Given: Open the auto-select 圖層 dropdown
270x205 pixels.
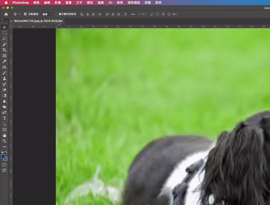Looking at the screenshot, I should (47, 14).
